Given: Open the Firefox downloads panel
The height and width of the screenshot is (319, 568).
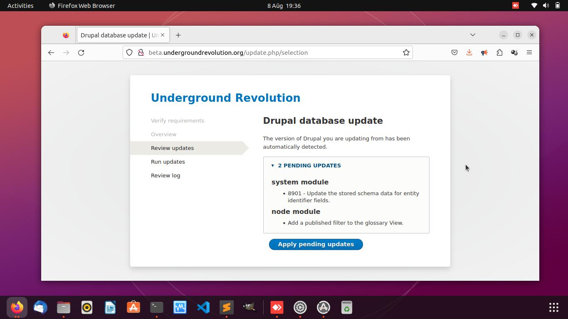Looking at the screenshot, I should [x=469, y=52].
